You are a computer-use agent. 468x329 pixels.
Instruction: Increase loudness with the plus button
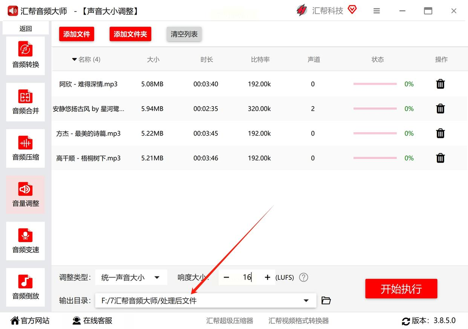pos(268,277)
